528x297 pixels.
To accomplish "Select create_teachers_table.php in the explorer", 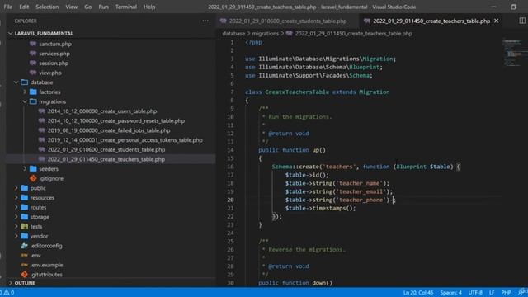I will 106,159.
